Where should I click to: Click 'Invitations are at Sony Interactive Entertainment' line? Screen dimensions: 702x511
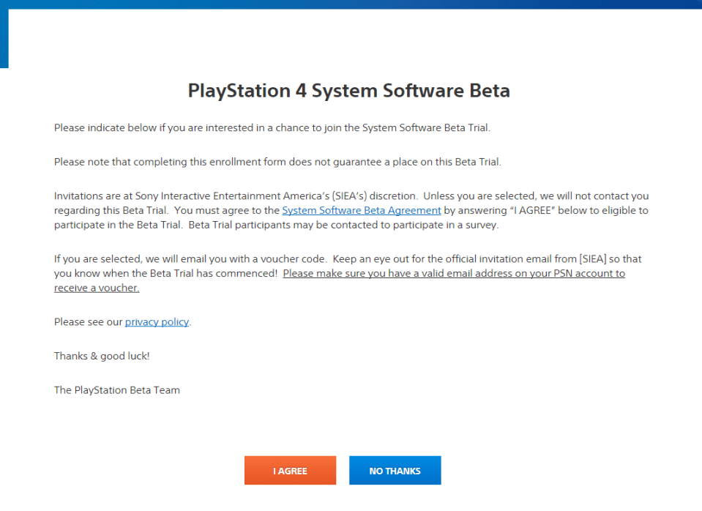click(x=351, y=196)
